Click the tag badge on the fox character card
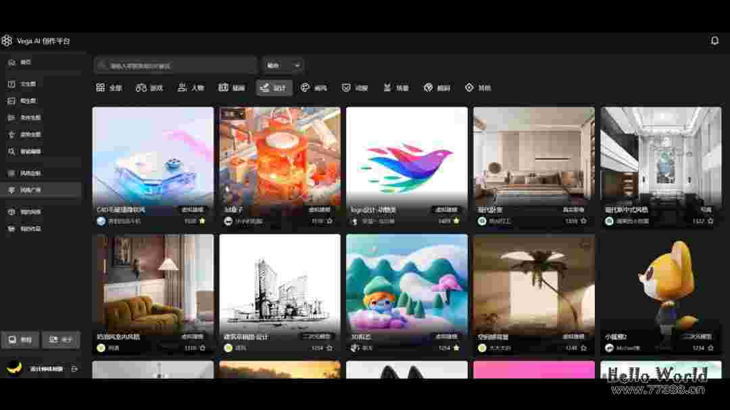Viewport: 730px width, 410px height. click(x=697, y=336)
